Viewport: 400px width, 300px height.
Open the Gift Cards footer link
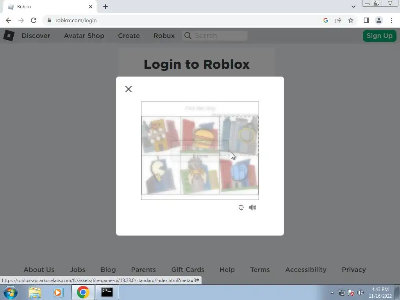tap(188, 270)
